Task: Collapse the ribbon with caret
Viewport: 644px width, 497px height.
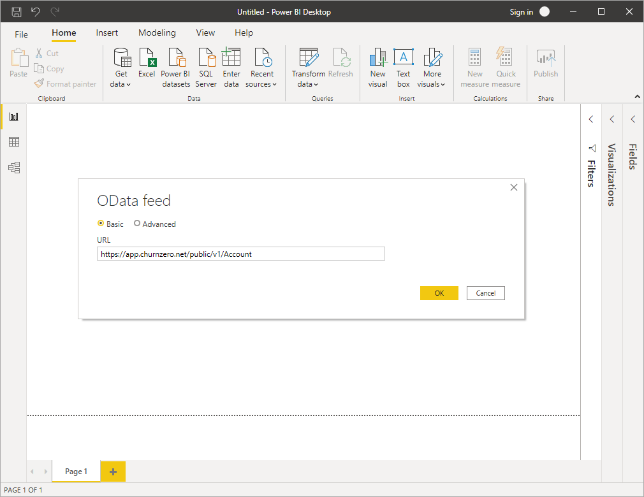Action: pyautogui.click(x=637, y=97)
